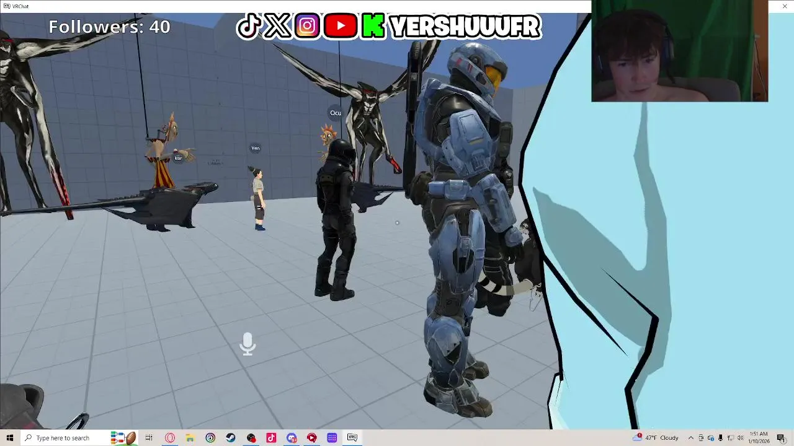Select the "kor" player nameplate
This screenshot has height=446, width=794.
click(178, 158)
